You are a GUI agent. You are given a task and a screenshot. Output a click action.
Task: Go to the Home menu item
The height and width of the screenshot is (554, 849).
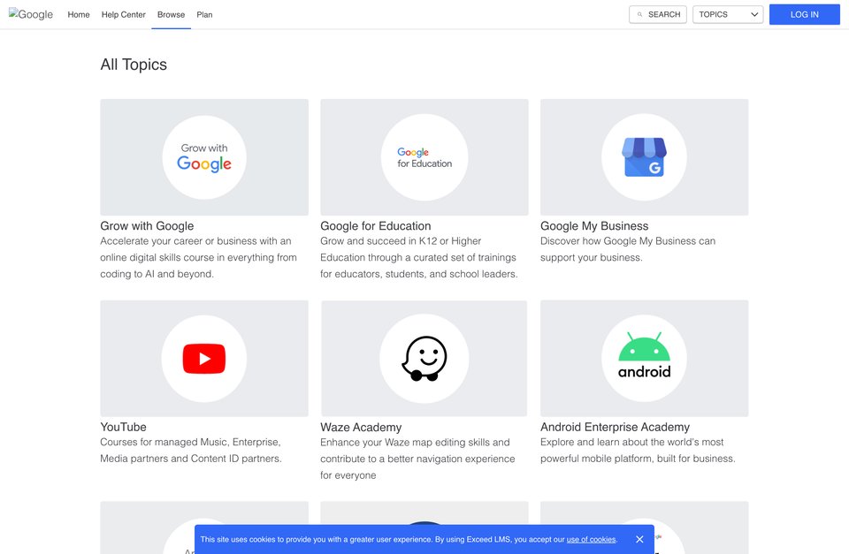(x=79, y=15)
